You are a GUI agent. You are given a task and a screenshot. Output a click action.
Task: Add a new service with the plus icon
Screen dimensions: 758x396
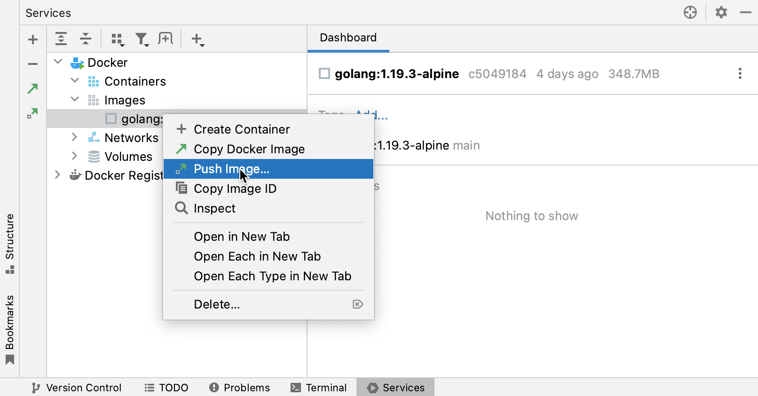(32, 39)
